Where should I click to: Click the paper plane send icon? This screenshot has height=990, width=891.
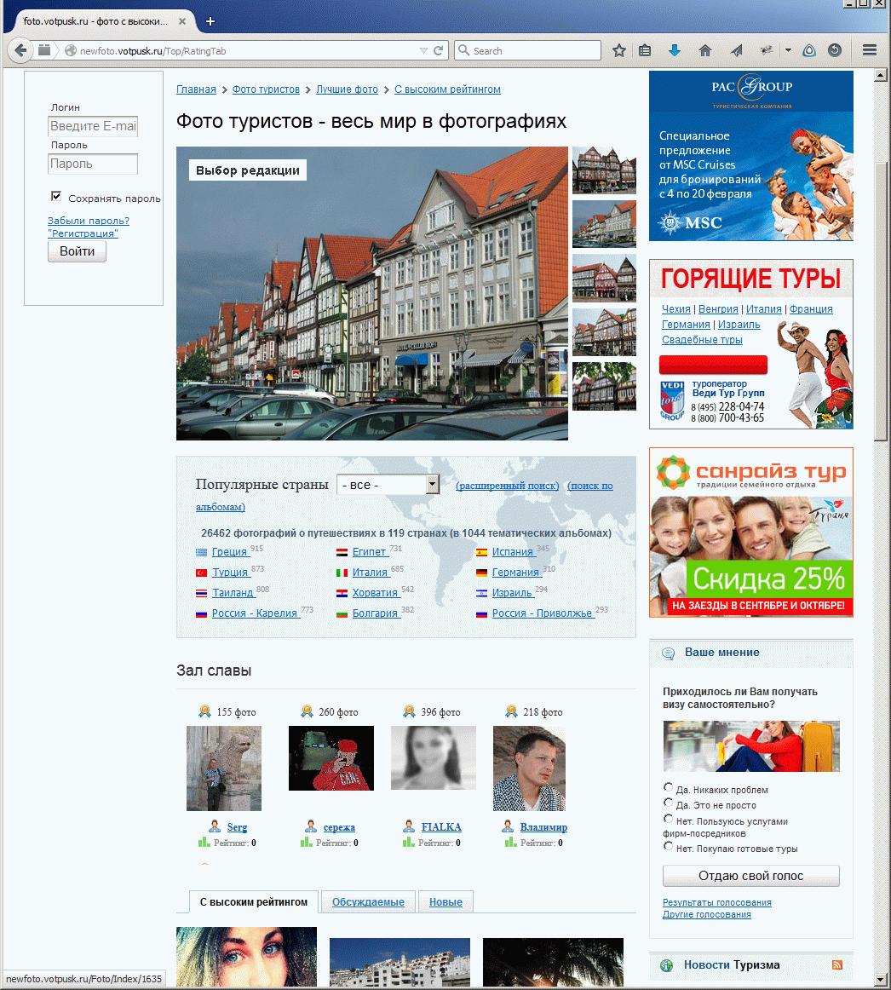click(736, 50)
